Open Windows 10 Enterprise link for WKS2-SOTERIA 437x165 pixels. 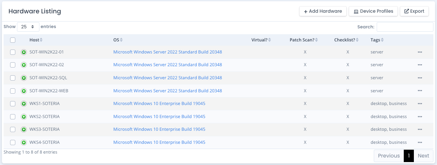pos(159,116)
